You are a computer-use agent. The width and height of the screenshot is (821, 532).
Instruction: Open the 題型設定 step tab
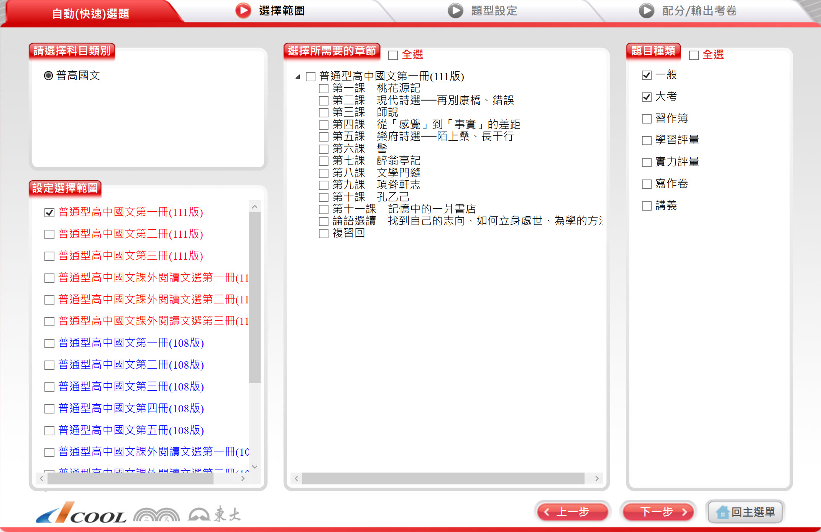click(494, 11)
